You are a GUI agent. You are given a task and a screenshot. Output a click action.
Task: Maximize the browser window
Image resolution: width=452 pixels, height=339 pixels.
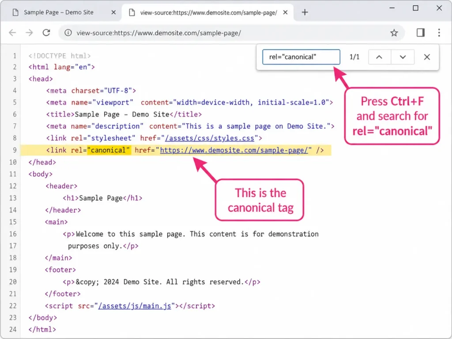click(x=415, y=8)
